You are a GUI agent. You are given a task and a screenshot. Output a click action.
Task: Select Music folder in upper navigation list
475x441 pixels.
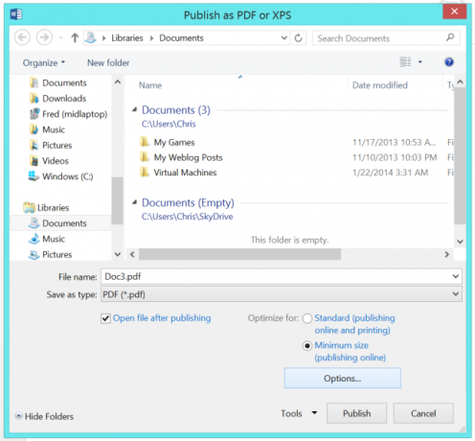click(54, 129)
